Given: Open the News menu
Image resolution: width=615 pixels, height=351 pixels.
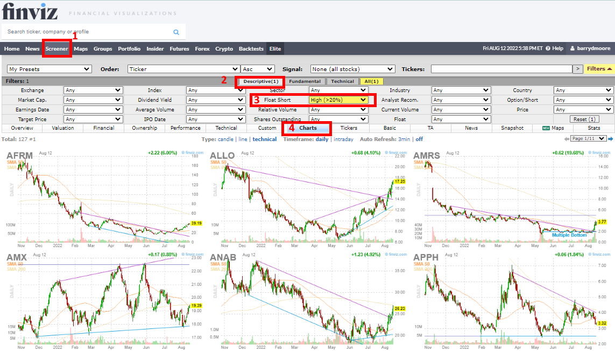Looking at the screenshot, I should 32,48.
